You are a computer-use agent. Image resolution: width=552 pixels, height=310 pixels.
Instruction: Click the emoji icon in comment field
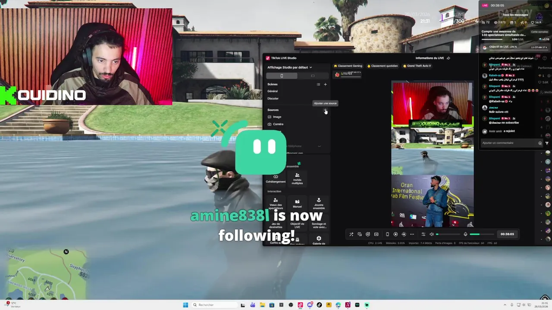540,143
